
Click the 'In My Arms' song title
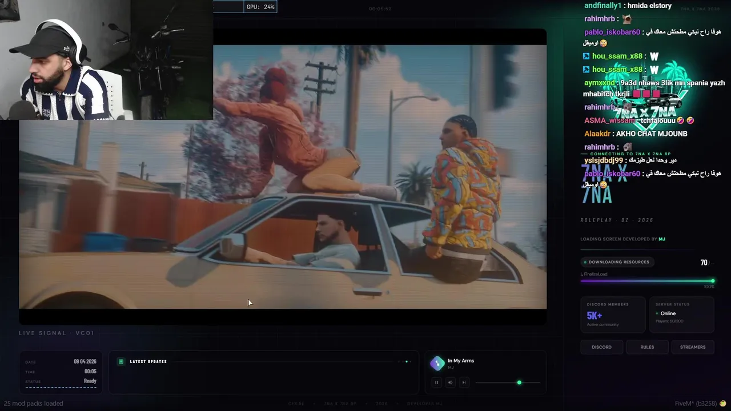pyautogui.click(x=461, y=361)
